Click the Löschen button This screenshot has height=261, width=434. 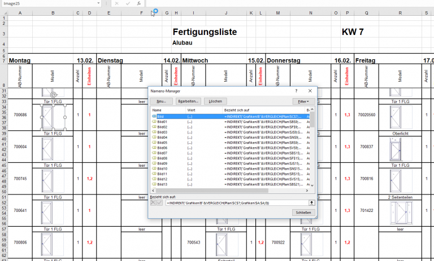pos(215,101)
